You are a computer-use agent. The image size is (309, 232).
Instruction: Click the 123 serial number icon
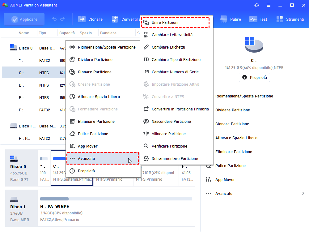[x=146, y=72]
